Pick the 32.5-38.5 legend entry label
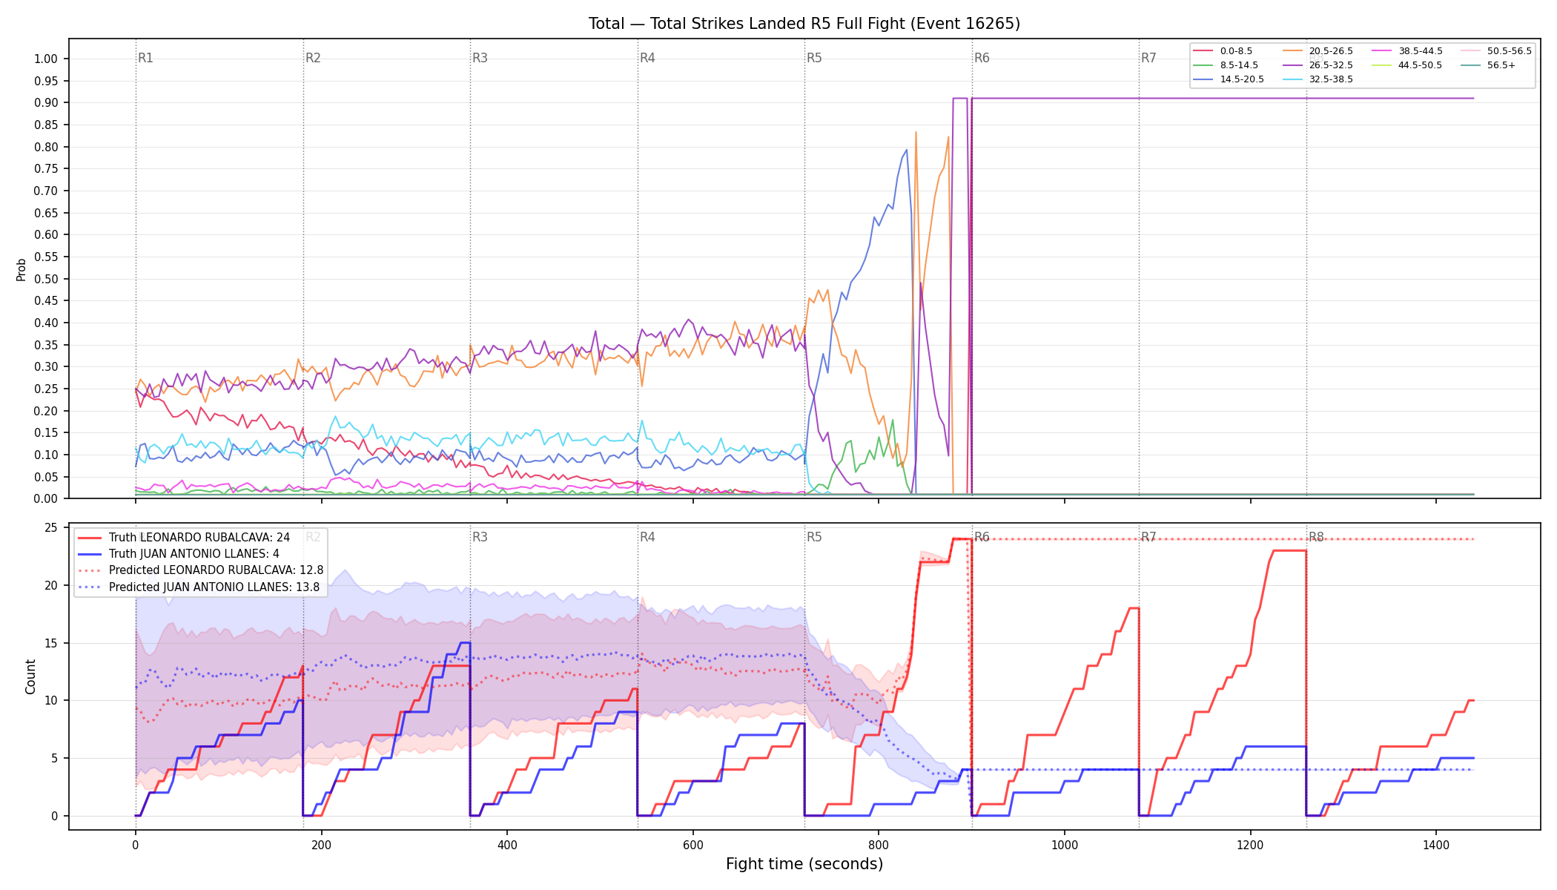Image resolution: width=1557 pixels, height=890 pixels. click(x=1331, y=79)
